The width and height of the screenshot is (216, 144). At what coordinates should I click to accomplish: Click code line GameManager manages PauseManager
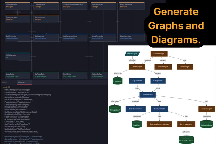[24, 139]
